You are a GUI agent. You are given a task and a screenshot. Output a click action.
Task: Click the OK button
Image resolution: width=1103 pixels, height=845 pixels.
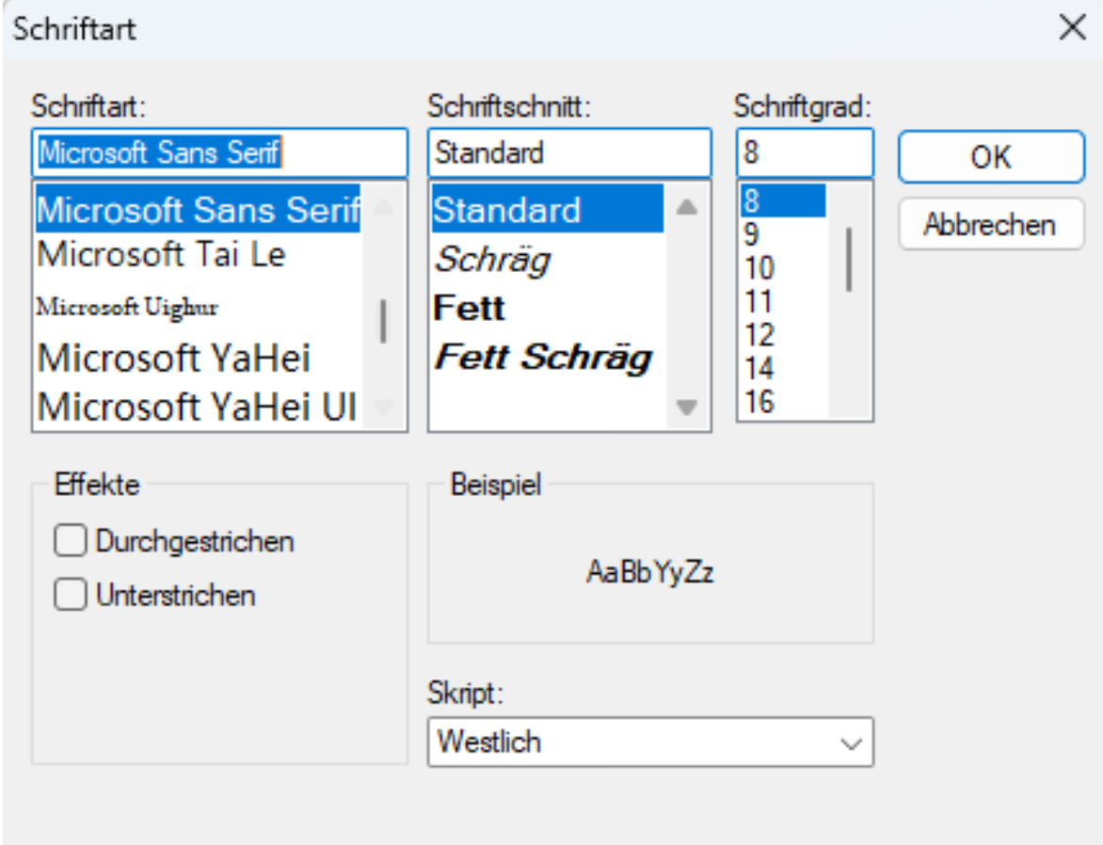pyautogui.click(x=991, y=156)
